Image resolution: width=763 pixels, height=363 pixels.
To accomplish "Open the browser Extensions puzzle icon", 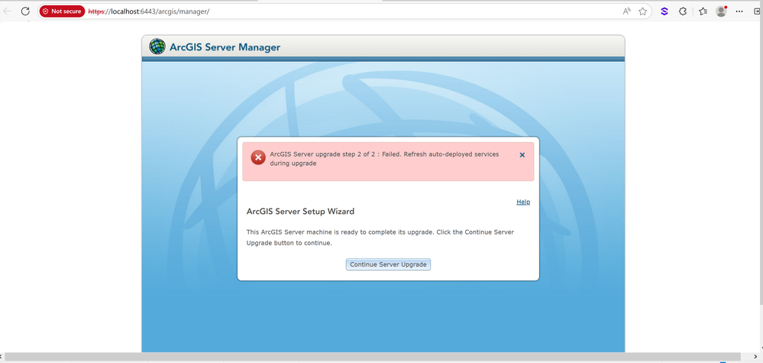I will click(x=683, y=11).
